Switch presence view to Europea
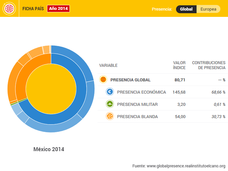This screenshot has height=171, width=228. coord(208,9)
